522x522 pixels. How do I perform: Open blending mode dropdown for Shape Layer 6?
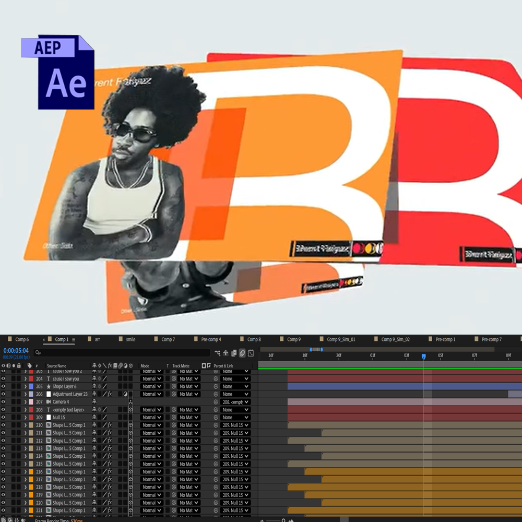(151, 386)
